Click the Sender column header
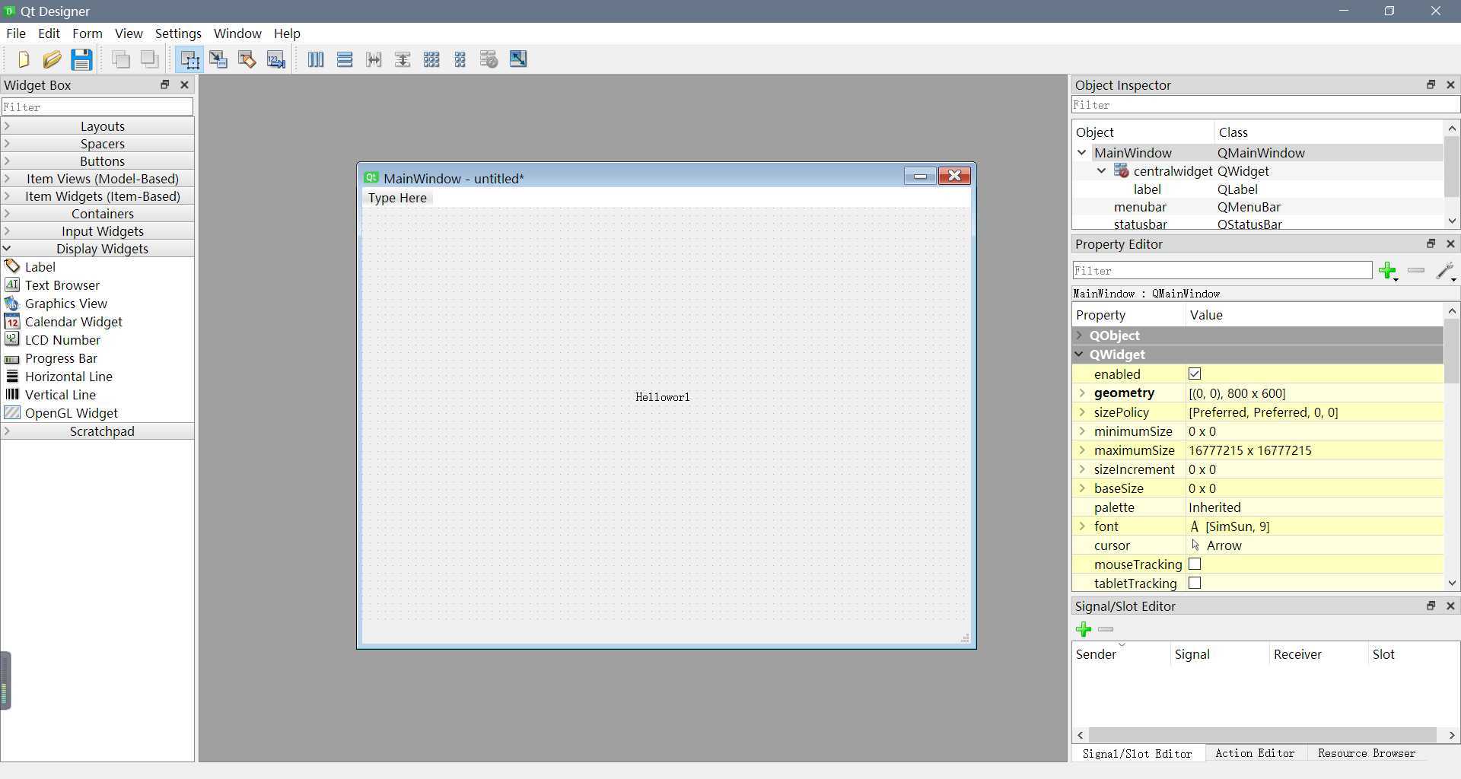The width and height of the screenshot is (1461, 779). pyautogui.click(x=1121, y=654)
